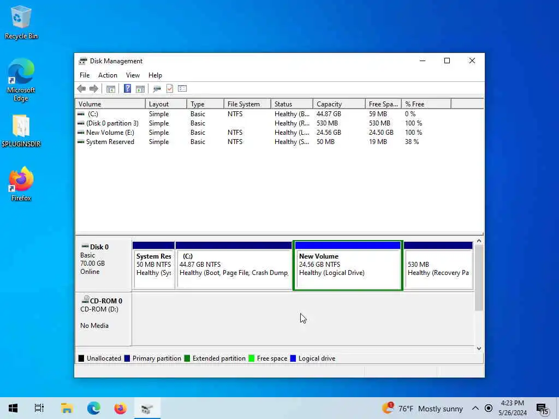Open the Action menu
Image resolution: width=559 pixels, height=419 pixels.
click(x=108, y=75)
